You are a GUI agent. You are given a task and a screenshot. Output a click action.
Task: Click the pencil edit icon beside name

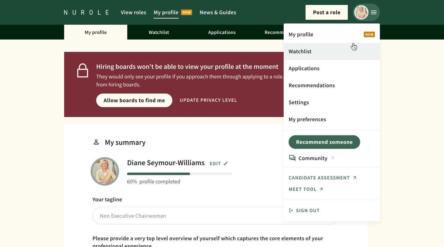(226, 163)
